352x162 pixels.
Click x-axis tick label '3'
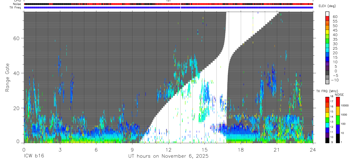(60, 150)
